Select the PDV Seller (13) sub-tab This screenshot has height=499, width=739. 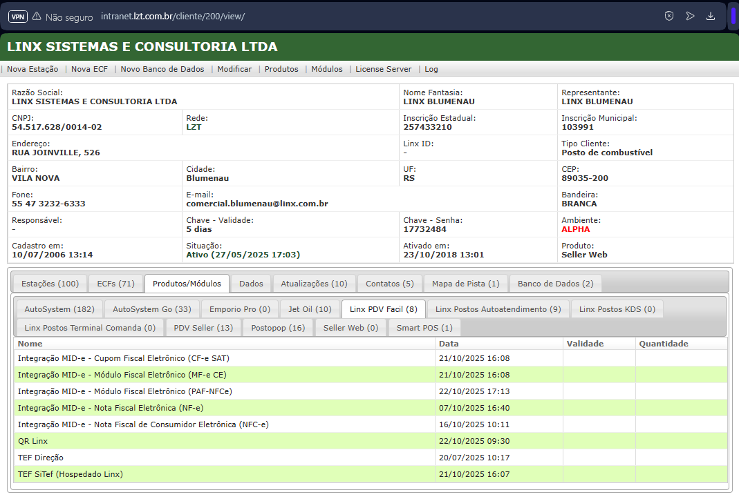pos(203,328)
